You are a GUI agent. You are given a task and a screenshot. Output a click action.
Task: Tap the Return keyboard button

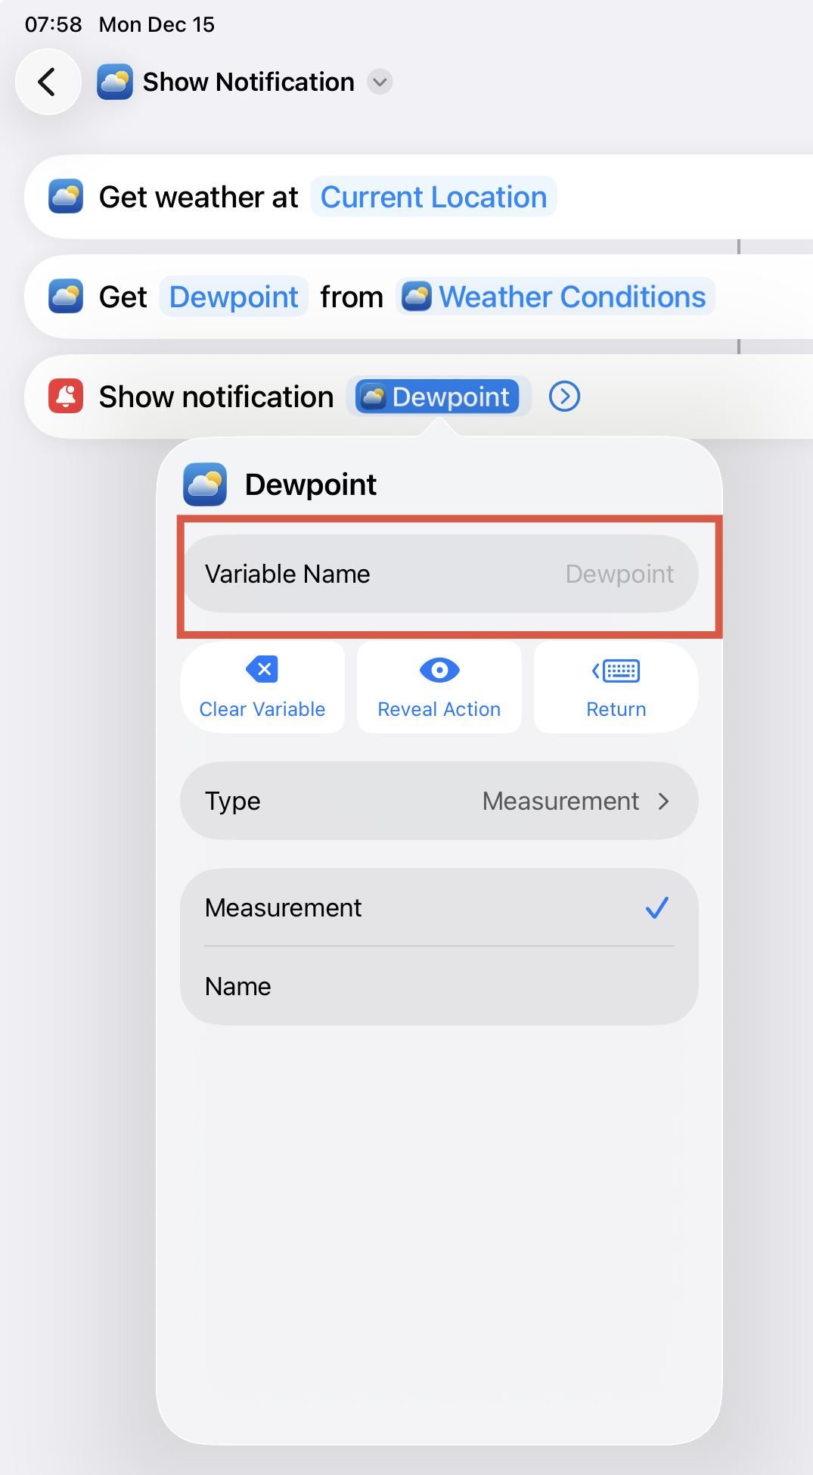coord(616,687)
